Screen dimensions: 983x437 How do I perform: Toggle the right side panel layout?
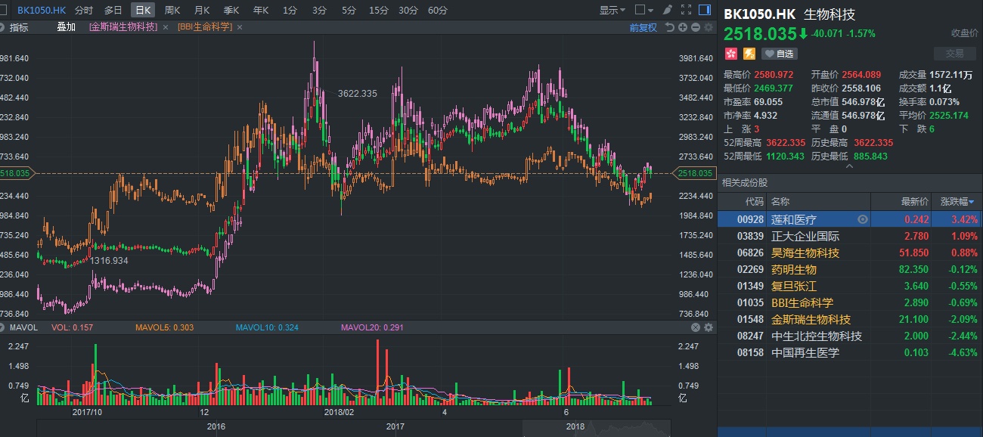[x=706, y=11]
